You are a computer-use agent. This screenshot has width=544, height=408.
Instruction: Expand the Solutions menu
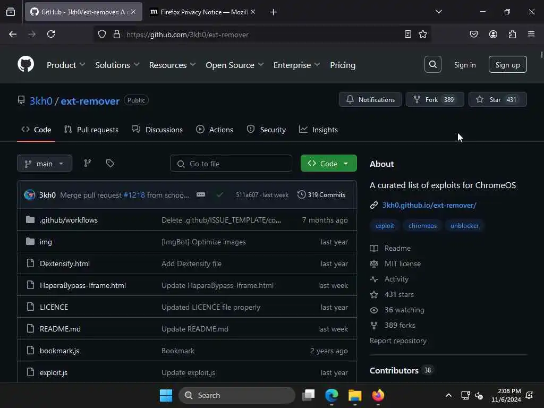point(117,65)
